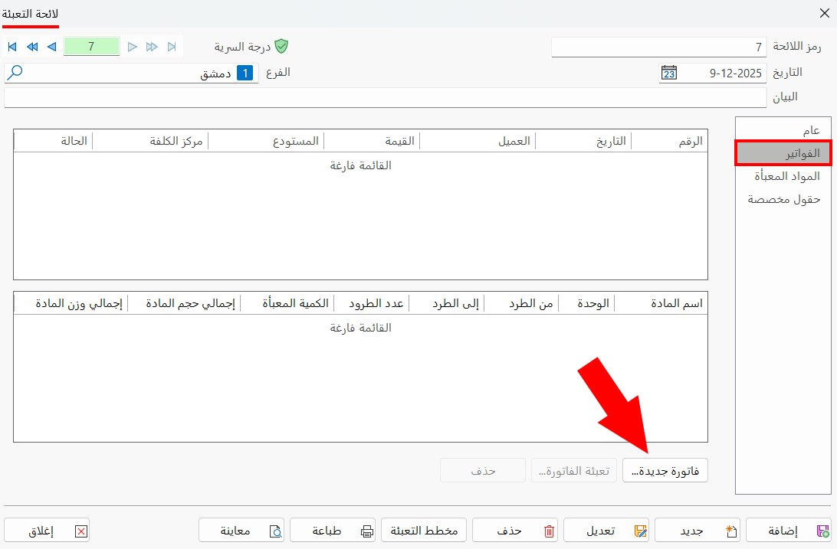Click the edit pencil icon on the تعديل button
837x549 pixels.
641,530
